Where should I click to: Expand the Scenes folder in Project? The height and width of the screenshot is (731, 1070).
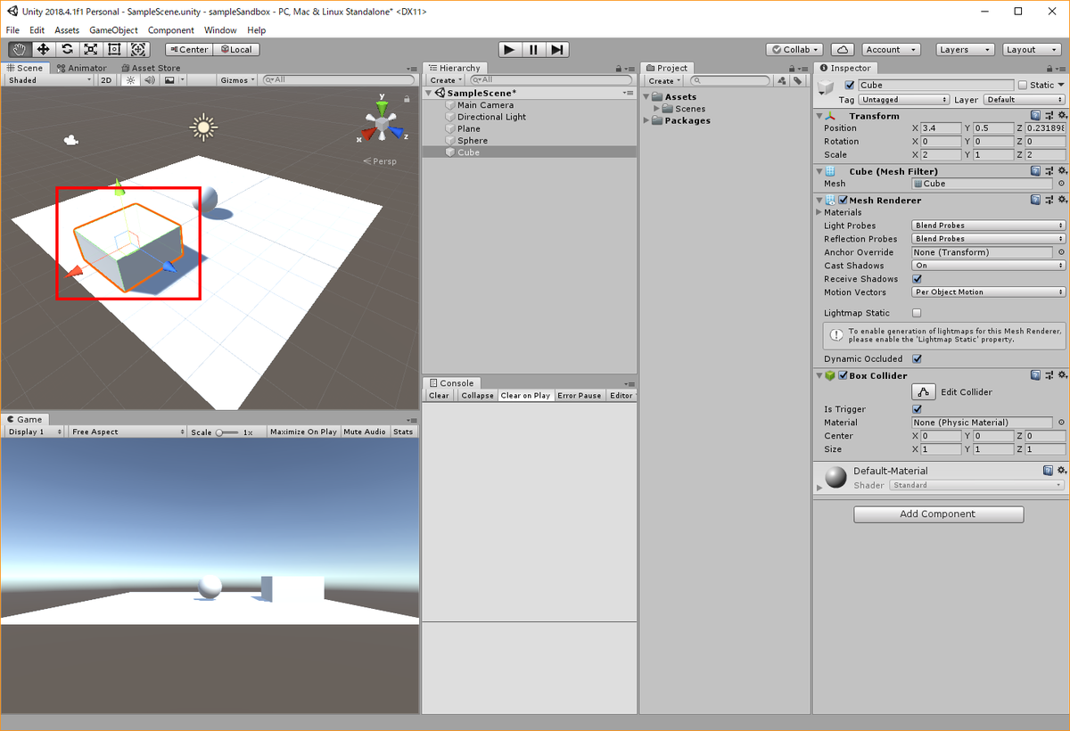pos(657,109)
